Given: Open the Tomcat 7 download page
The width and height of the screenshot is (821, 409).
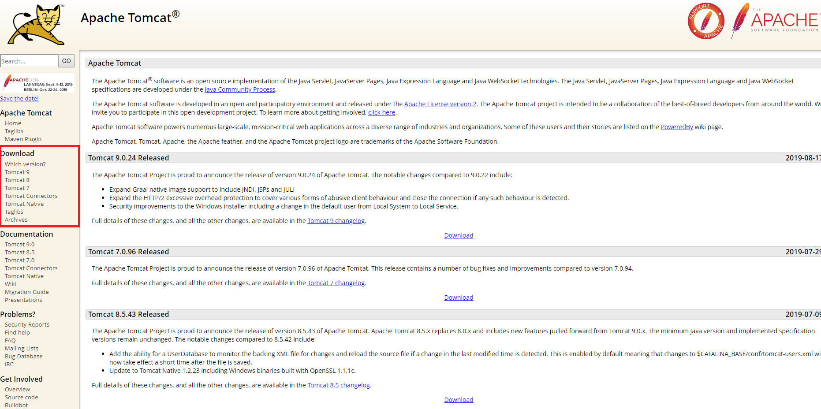Looking at the screenshot, I should [17, 188].
